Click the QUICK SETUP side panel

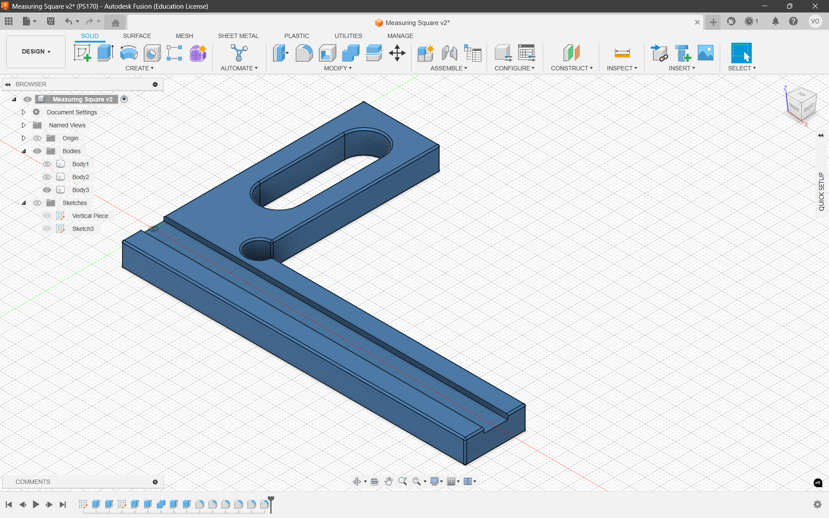(821, 192)
